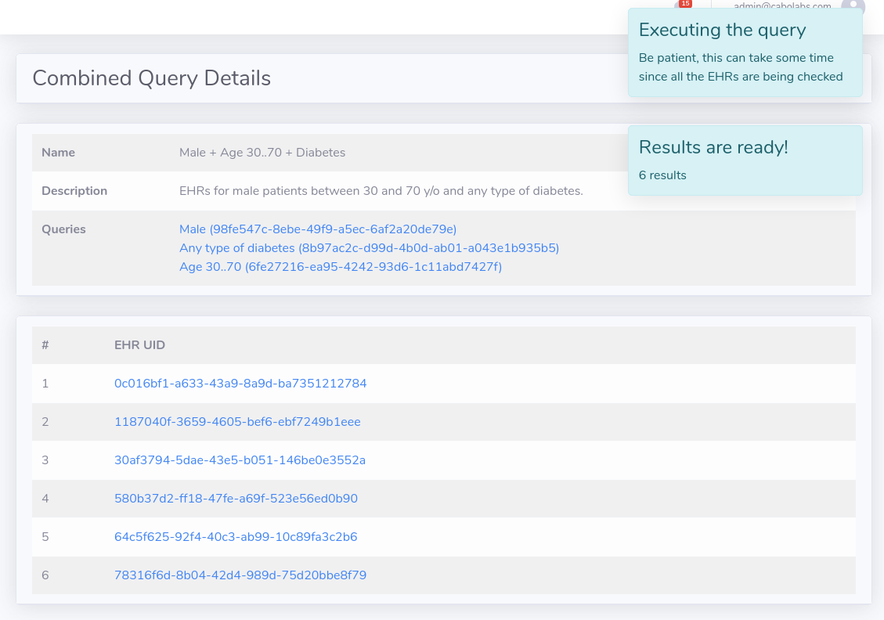
Task: Click the Description row label
Action: (74, 191)
